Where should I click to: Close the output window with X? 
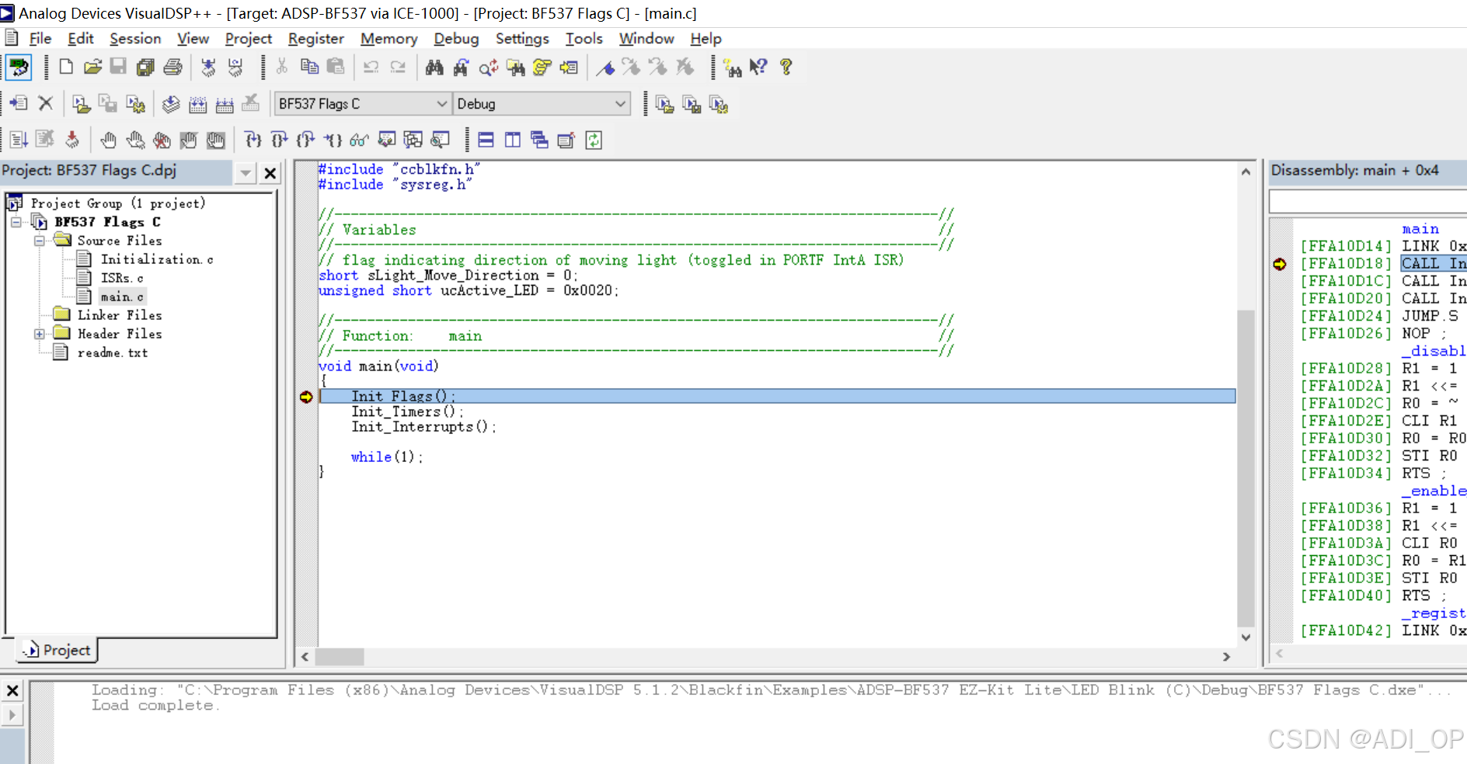[12, 690]
